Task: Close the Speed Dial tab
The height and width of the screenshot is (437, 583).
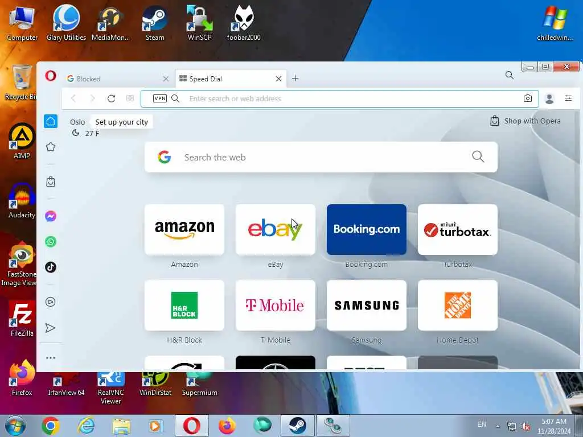Action: [x=278, y=79]
